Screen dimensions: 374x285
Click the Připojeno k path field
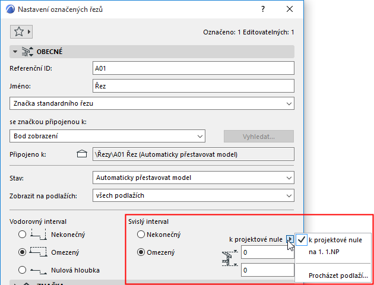point(193,154)
